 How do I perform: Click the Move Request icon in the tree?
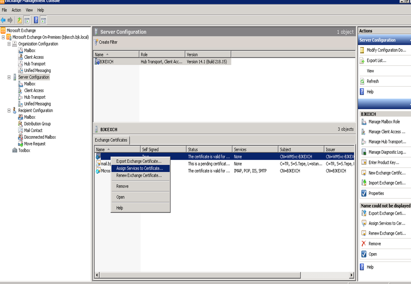[x=21, y=144]
